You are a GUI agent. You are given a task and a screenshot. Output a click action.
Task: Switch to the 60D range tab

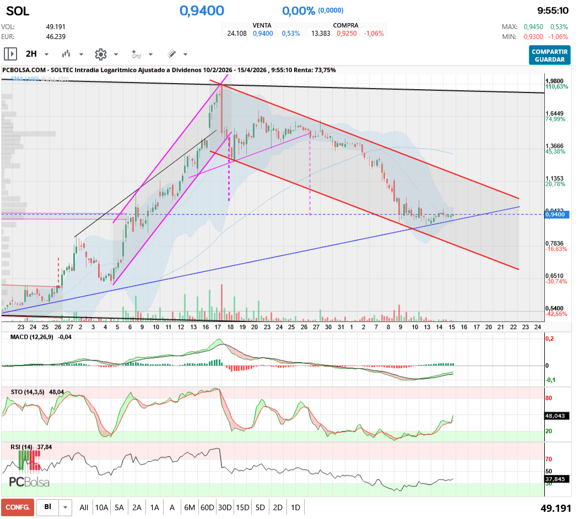[207, 507]
